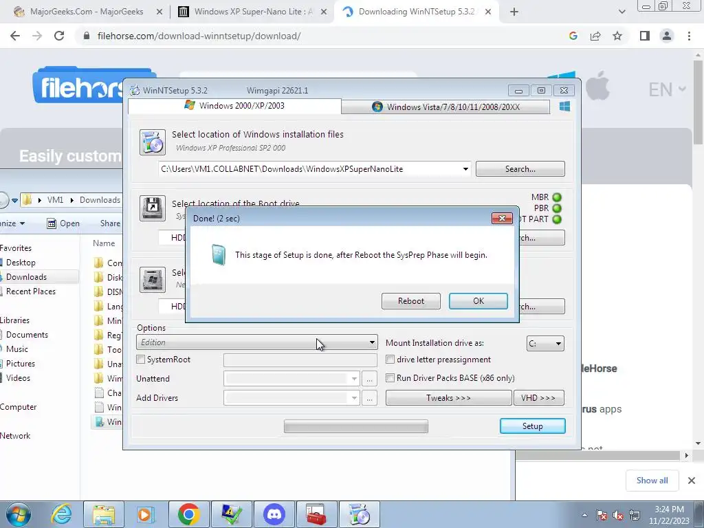The height and width of the screenshot is (528, 704).
Task: Click the BOOT PART green status indicator
Action: pos(557,219)
